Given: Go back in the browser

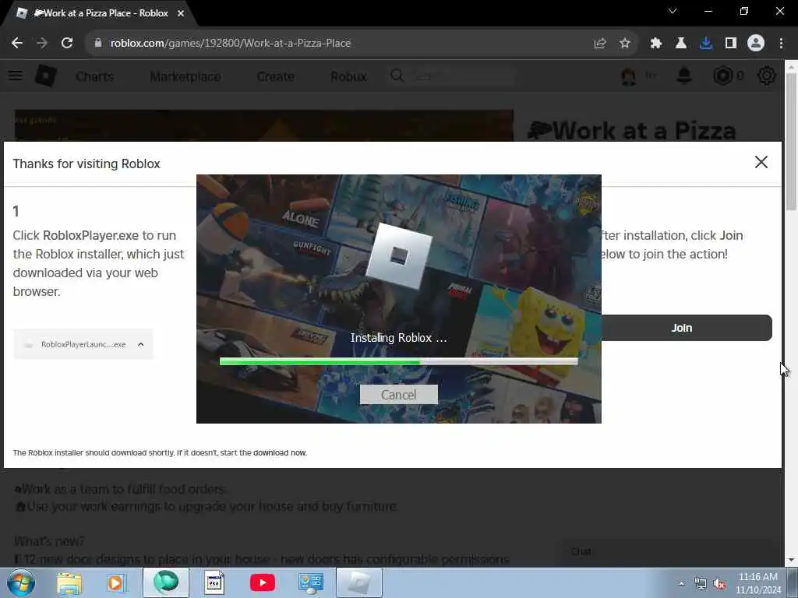Looking at the screenshot, I should click(x=17, y=44).
